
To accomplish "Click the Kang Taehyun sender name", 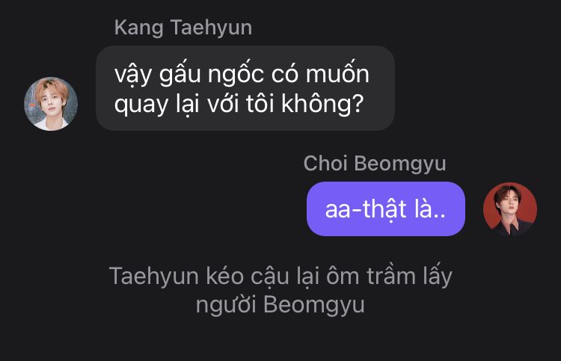I will (183, 28).
